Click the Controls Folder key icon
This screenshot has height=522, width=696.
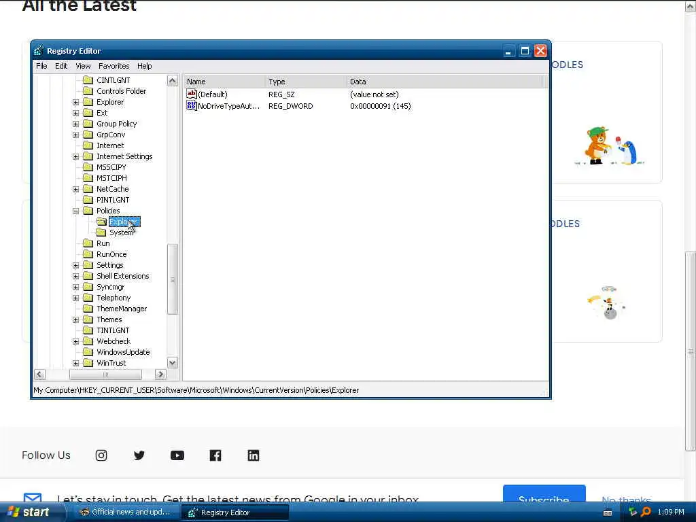tap(88, 91)
